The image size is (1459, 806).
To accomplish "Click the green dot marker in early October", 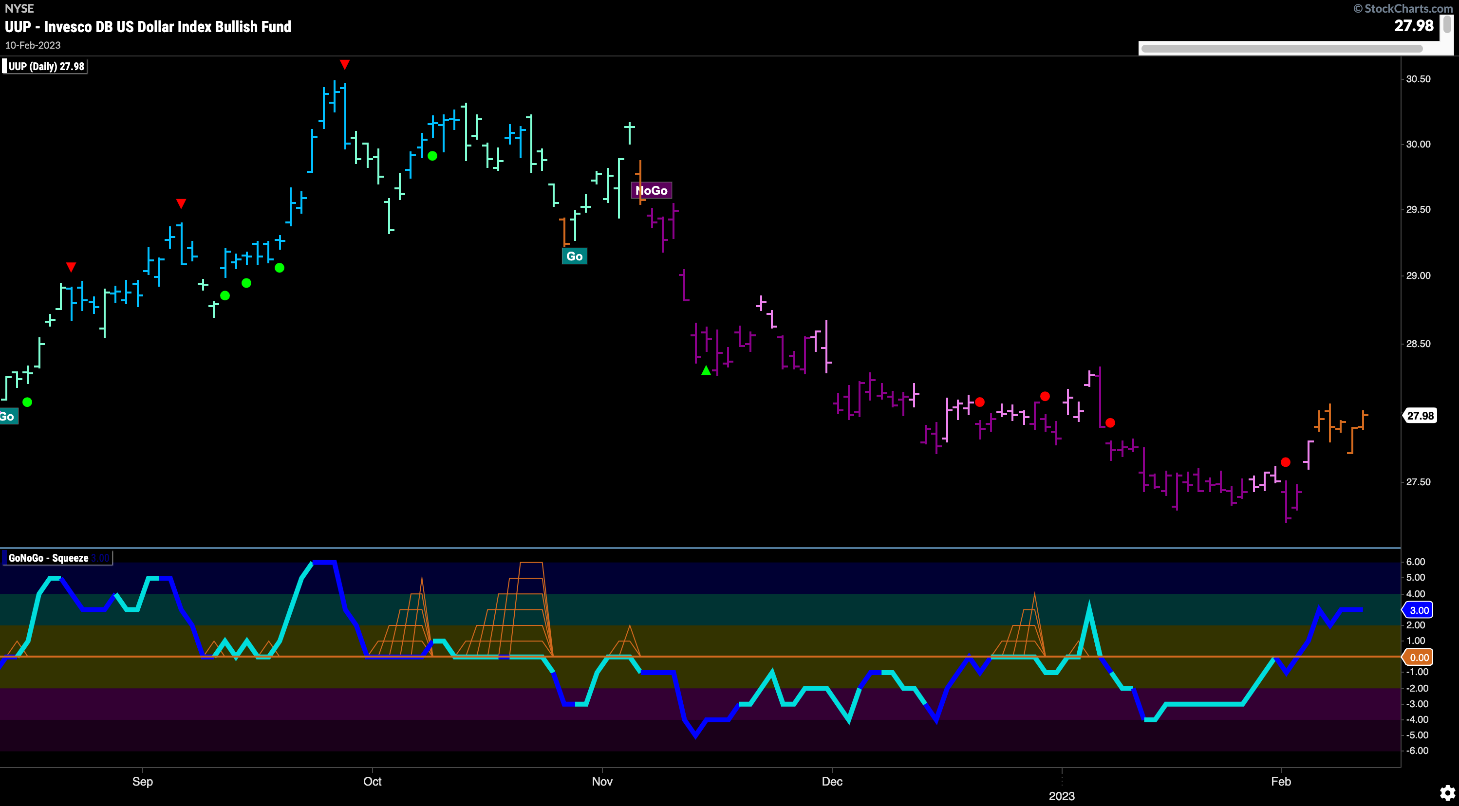I will pyautogui.click(x=432, y=156).
